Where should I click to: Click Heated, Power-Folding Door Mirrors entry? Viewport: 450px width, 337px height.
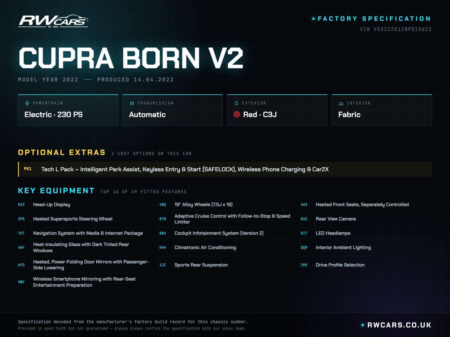point(91,265)
